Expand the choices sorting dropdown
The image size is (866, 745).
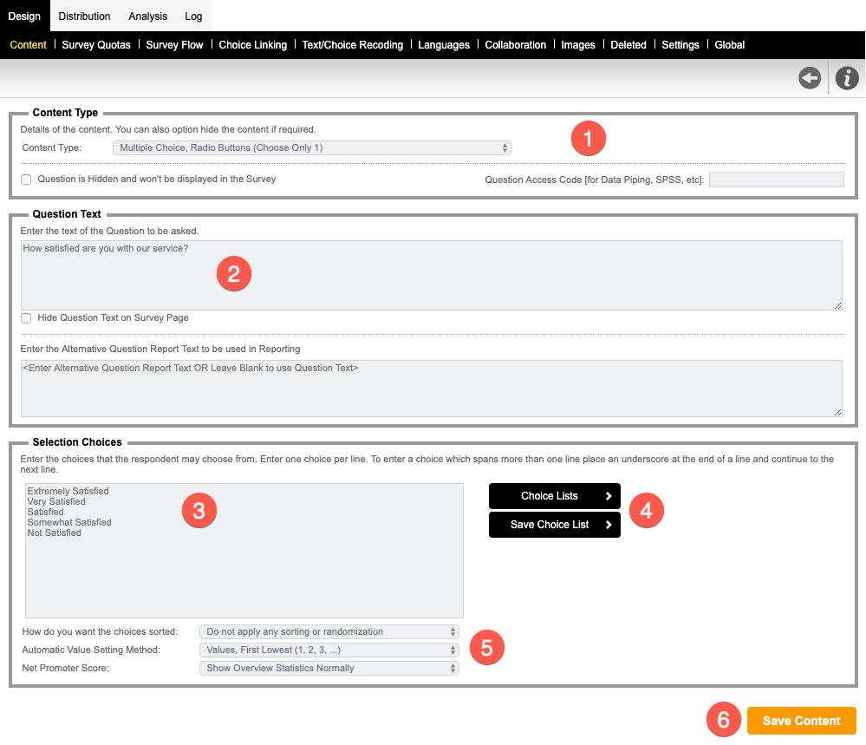[329, 631]
